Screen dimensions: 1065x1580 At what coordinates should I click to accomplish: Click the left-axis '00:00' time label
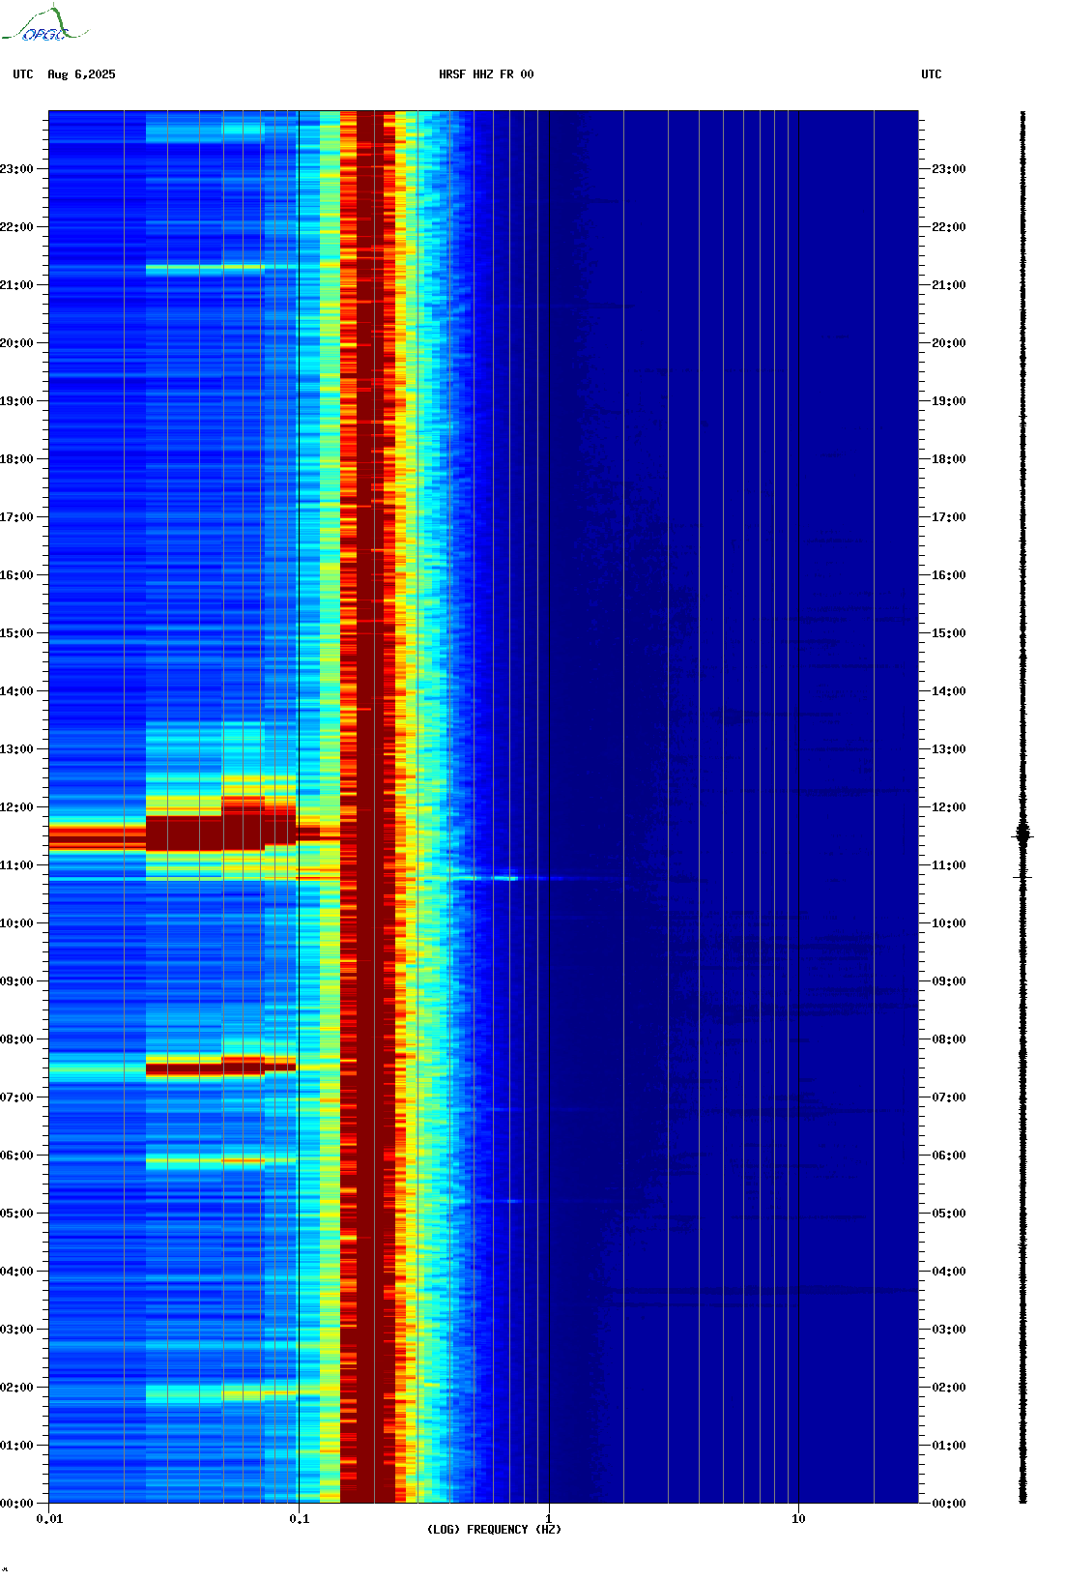coord(16,1504)
